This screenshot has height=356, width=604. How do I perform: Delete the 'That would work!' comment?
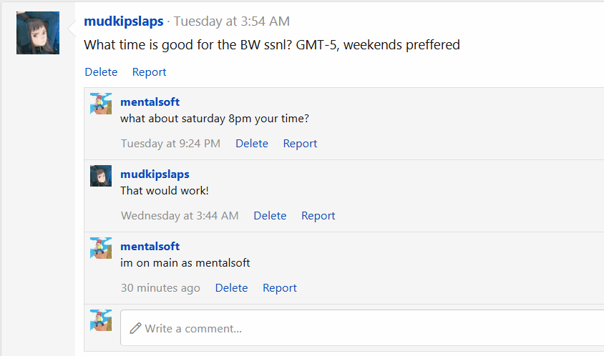pyautogui.click(x=270, y=215)
